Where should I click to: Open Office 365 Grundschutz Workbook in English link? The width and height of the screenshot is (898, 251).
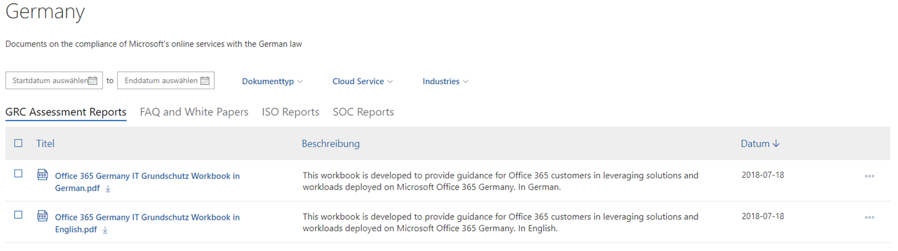tap(147, 223)
